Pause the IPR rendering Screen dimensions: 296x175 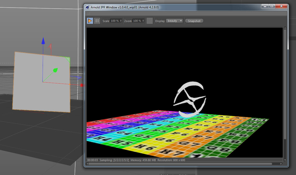97,21
